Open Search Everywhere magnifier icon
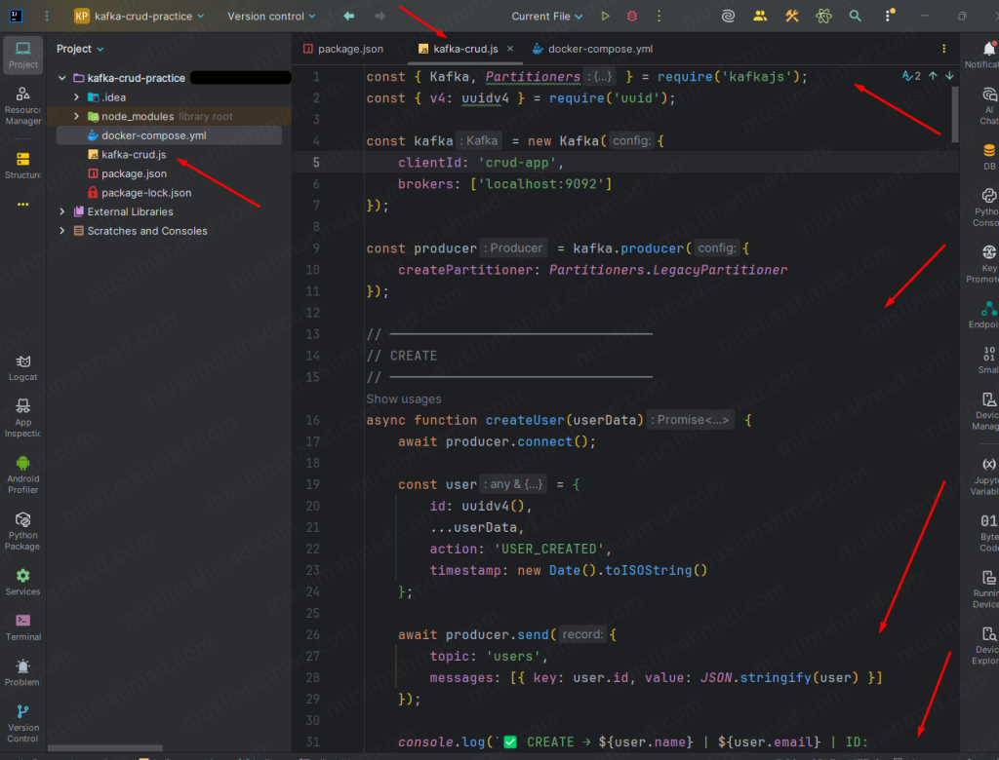The image size is (999, 760). coord(855,16)
